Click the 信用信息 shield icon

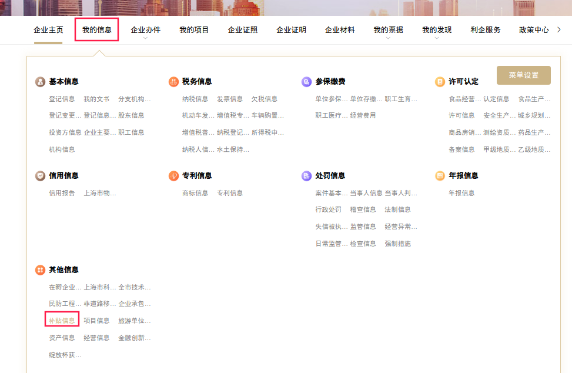[x=40, y=176]
